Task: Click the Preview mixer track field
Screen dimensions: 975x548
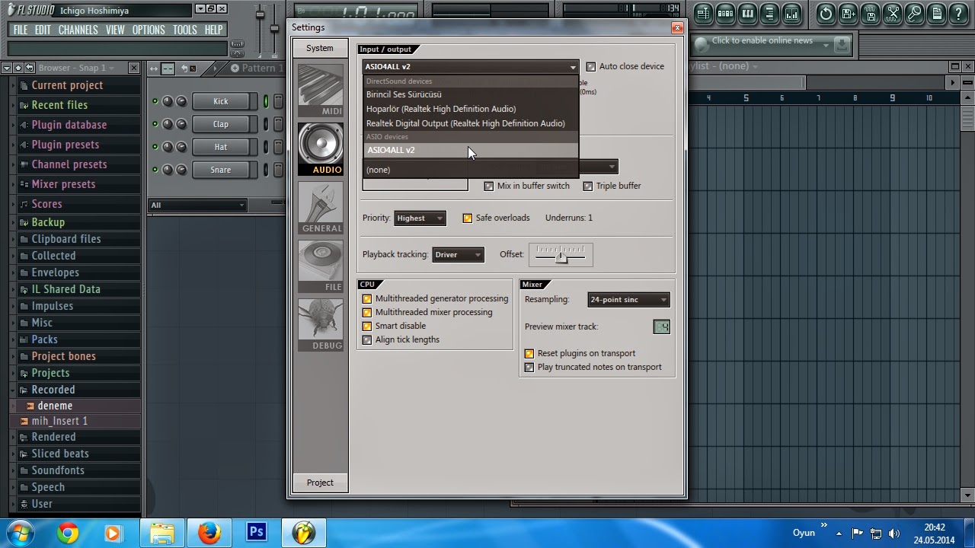Action: click(x=661, y=327)
